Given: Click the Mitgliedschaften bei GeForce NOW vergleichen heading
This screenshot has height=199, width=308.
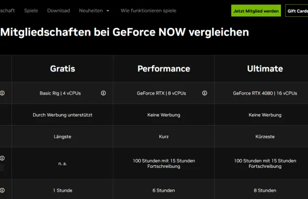Looking at the screenshot, I should click(x=125, y=32).
